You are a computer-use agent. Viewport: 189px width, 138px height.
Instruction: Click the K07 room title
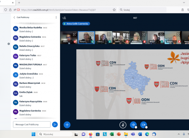tap(135, 18)
